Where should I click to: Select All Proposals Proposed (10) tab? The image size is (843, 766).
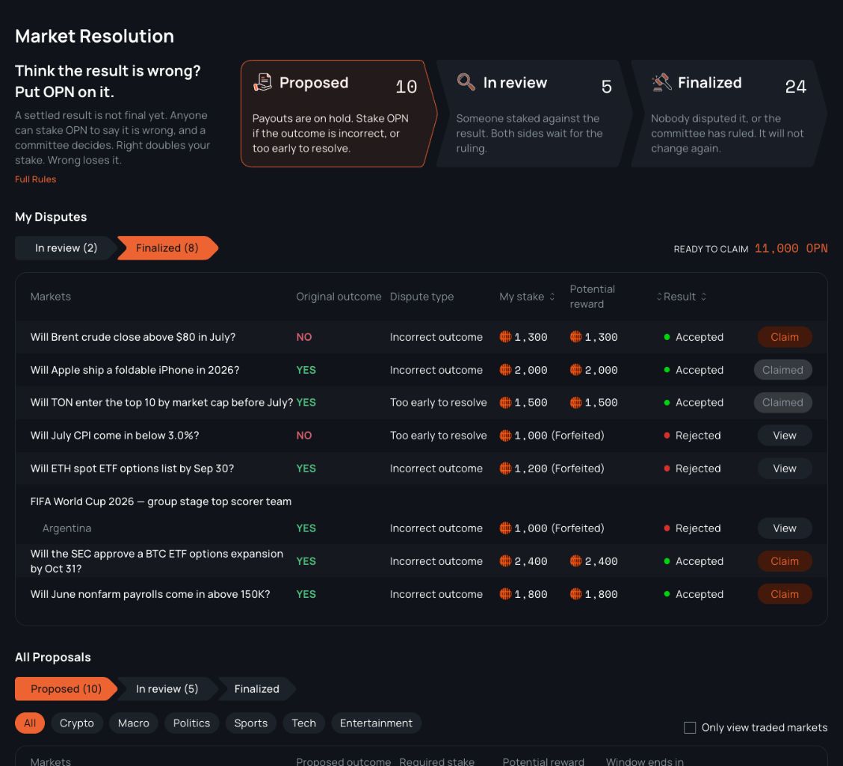pyautogui.click(x=66, y=688)
